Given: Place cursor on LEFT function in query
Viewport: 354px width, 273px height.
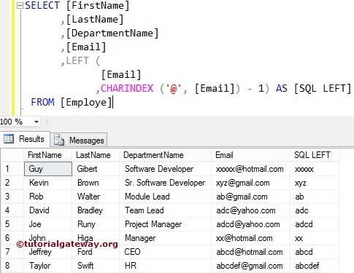Looking at the screenshot, I should point(77,60).
